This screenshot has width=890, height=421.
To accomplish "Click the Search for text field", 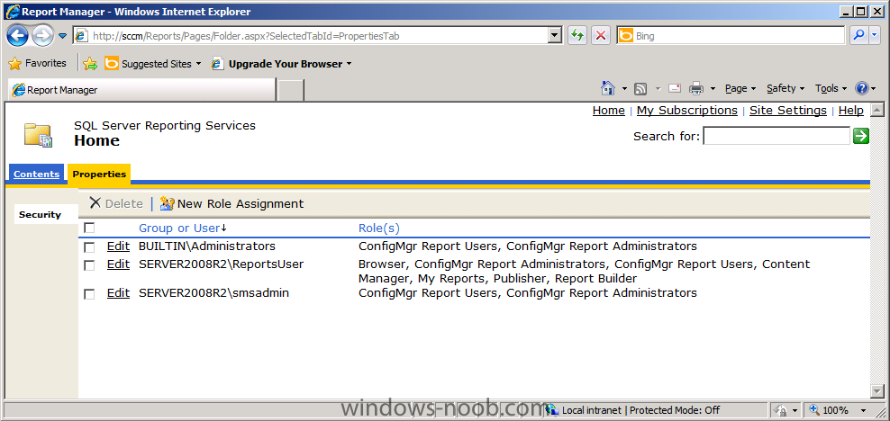I will 776,136.
